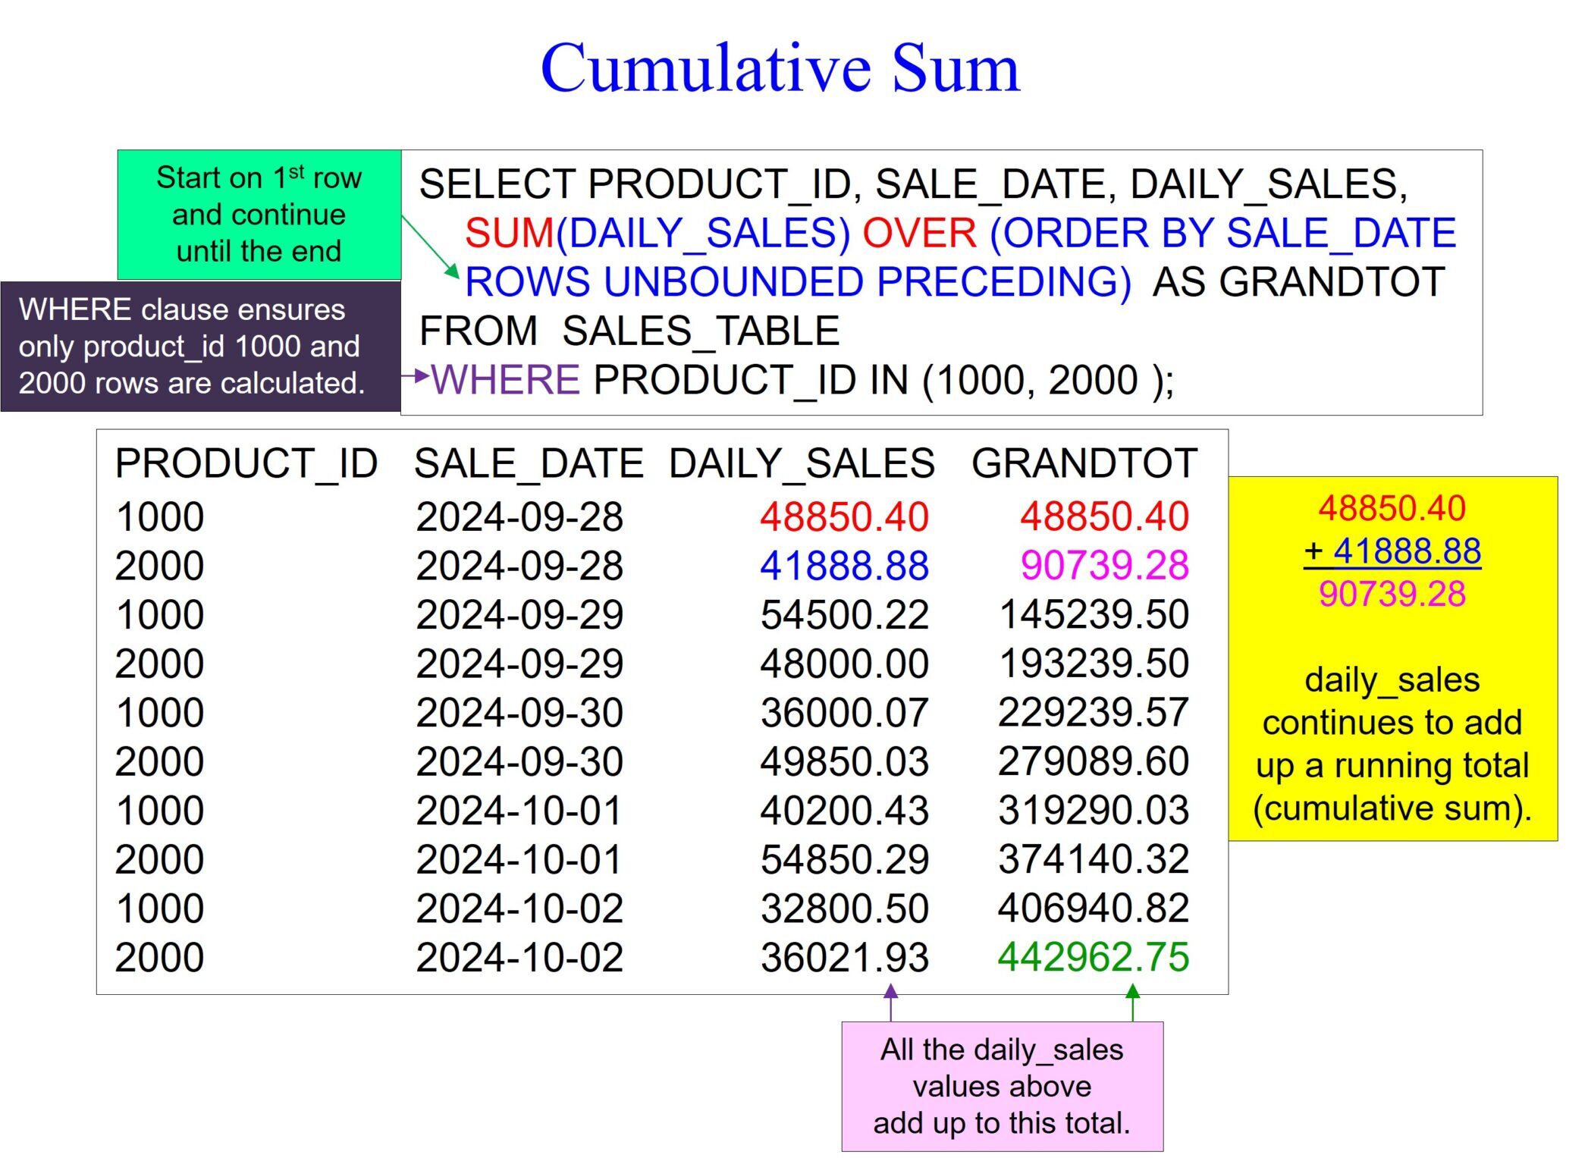Click the green 442962.75 final total
Screen dimensions: 1588x1158
click(1093, 957)
